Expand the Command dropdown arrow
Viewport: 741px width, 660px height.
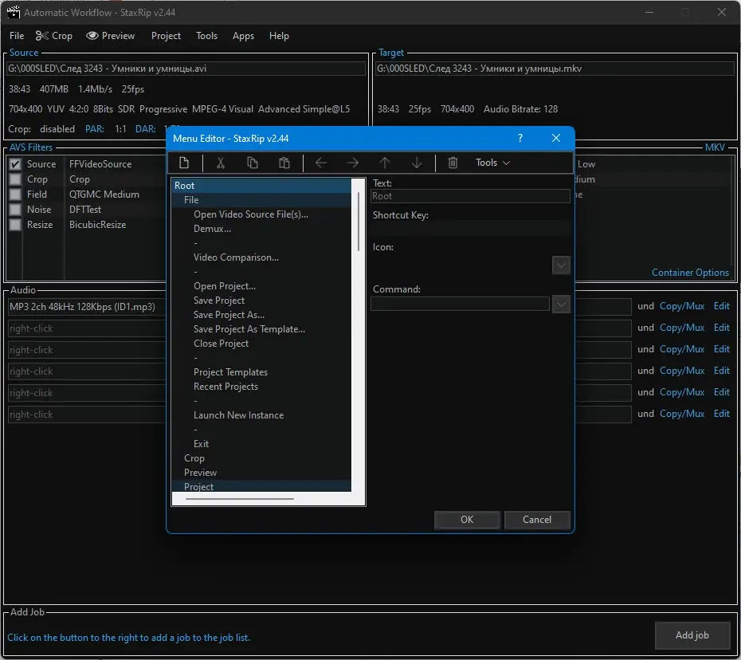(x=561, y=304)
